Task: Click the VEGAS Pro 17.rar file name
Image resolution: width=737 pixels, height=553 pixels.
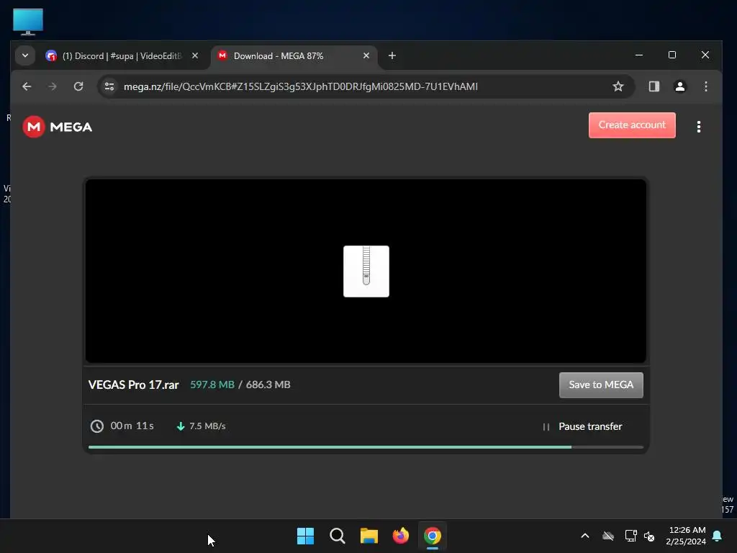Action: 133,385
